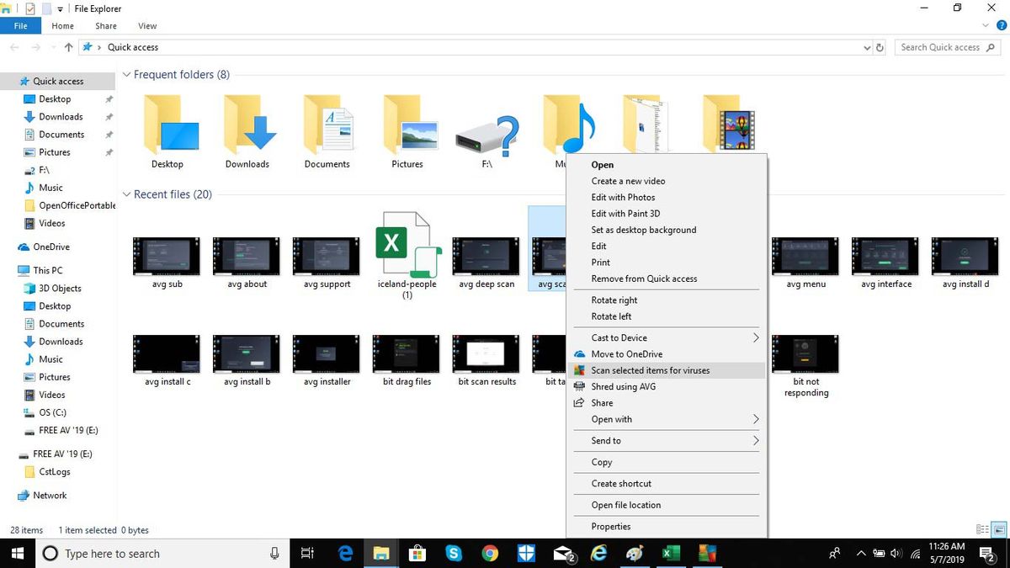This screenshot has height=568, width=1010.
Task: Select Create shortcut in the context menu
Action: click(619, 483)
